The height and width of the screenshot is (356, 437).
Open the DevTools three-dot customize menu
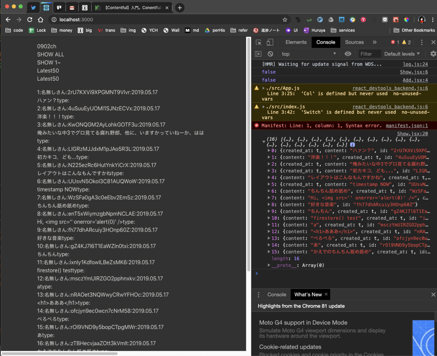point(421,43)
